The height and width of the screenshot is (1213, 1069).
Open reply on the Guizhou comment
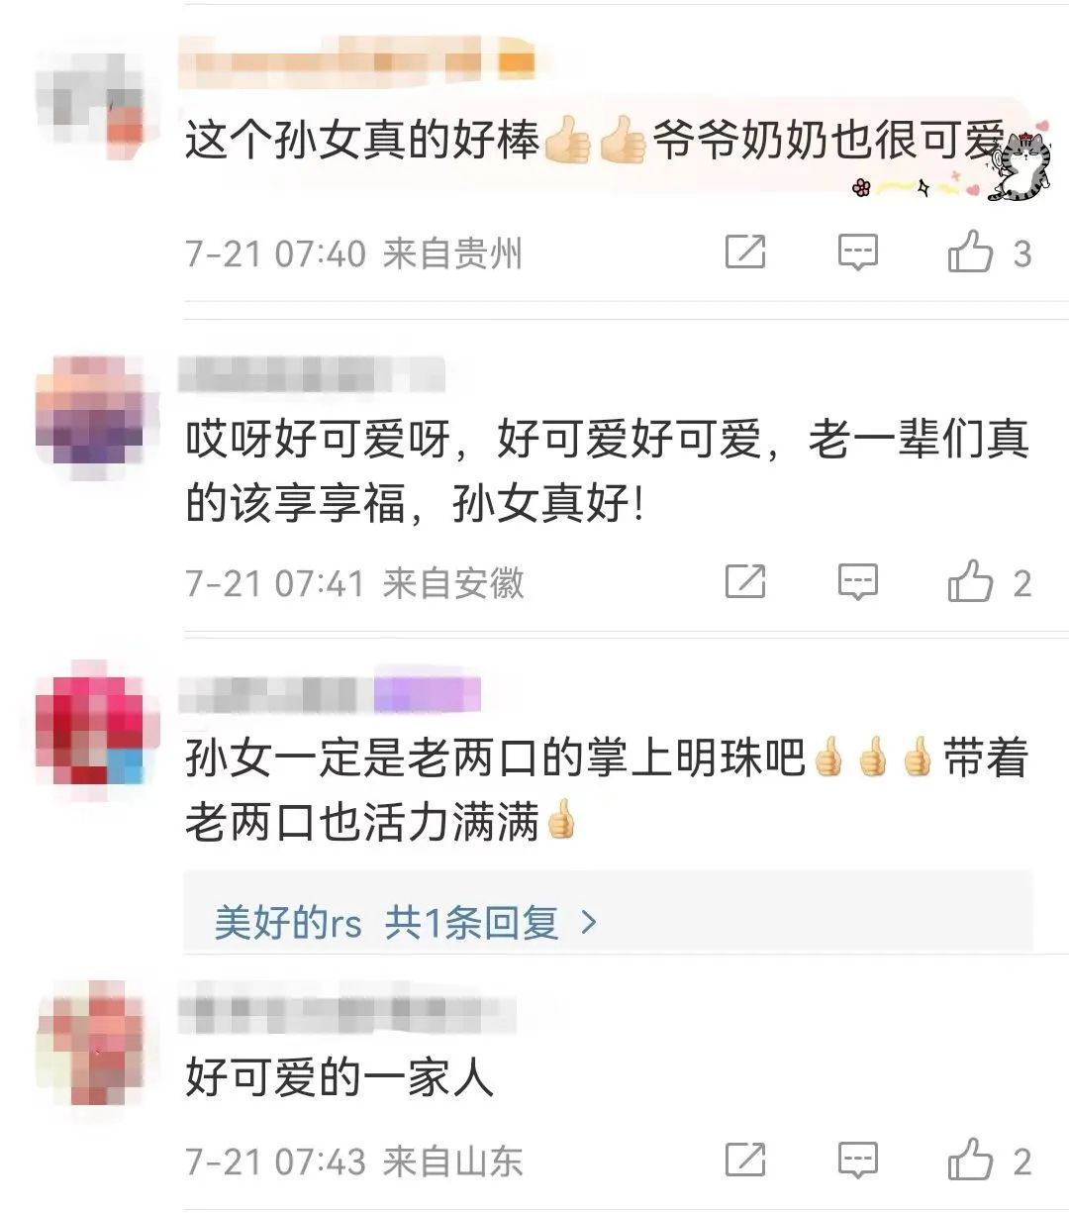[857, 253]
